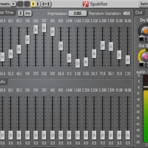Click Initial Time slider handle for 1.56K band
The height and width of the screenshot is (148, 148).
tap(78, 63)
